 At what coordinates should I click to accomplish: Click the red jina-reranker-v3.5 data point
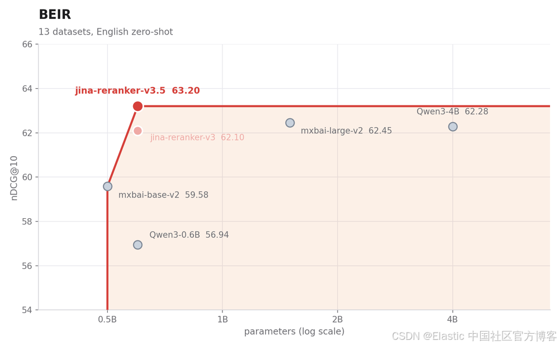[138, 106]
